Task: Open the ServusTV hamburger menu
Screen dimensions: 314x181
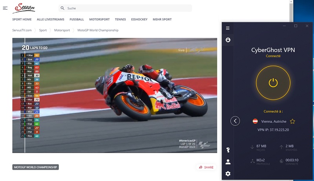Action: (5, 8)
